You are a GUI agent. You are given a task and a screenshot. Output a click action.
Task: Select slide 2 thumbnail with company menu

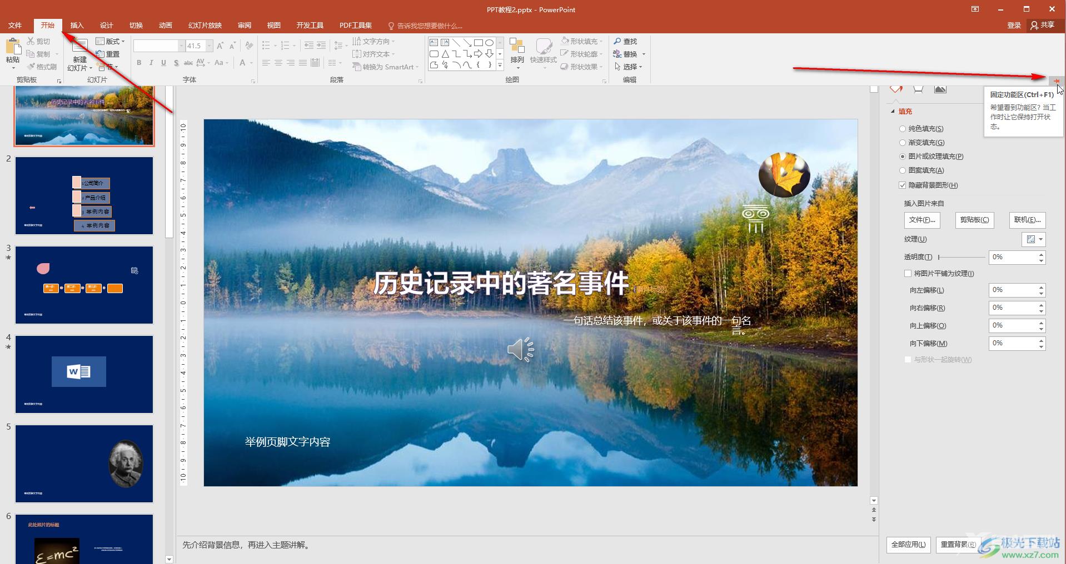84,195
